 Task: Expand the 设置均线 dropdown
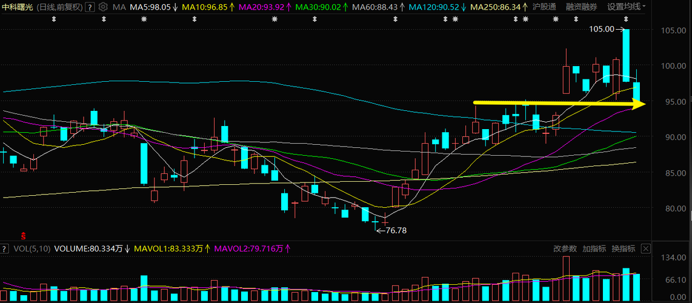point(626,7)
